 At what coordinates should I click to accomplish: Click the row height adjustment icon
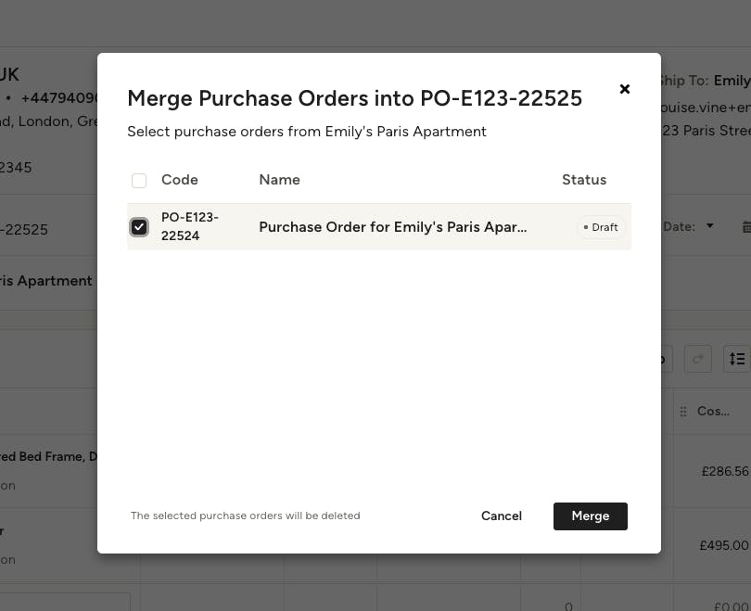coord(737,359)
